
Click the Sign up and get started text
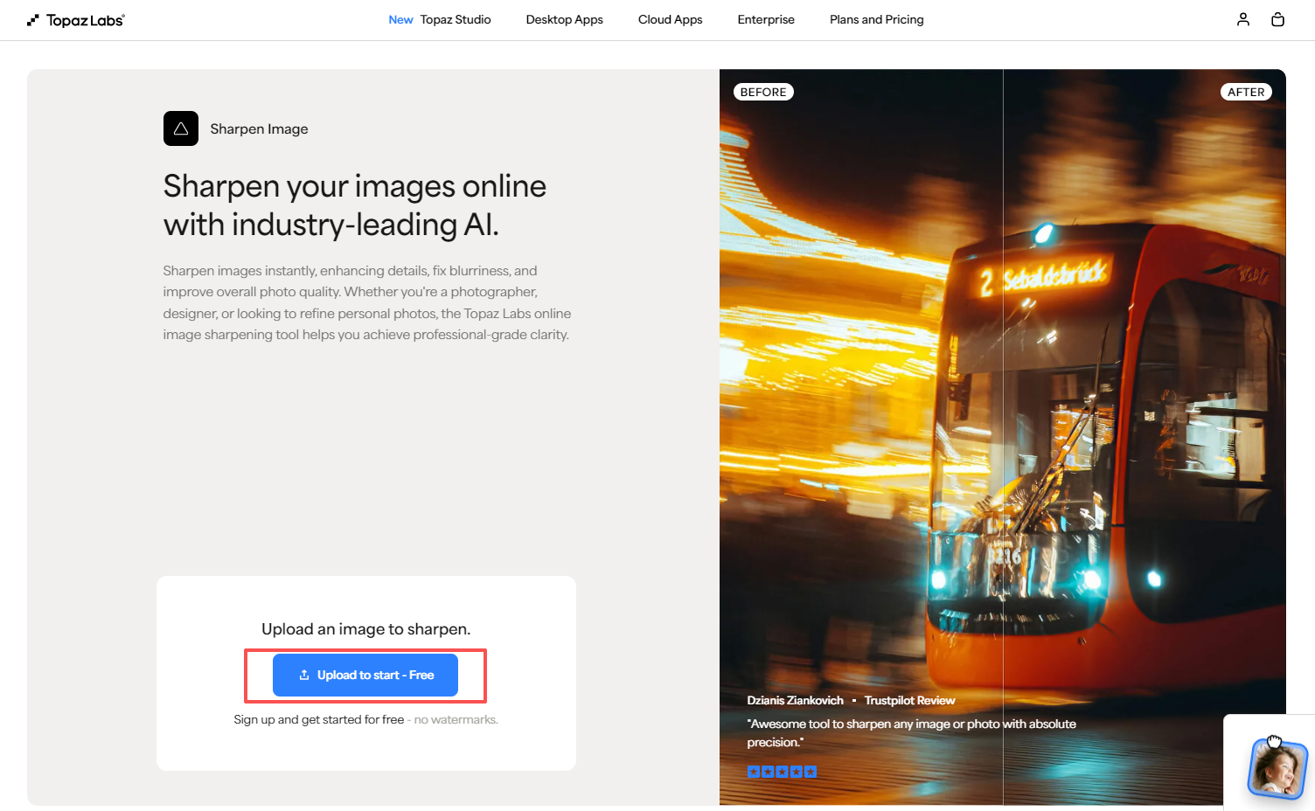[x=319, y=719]
